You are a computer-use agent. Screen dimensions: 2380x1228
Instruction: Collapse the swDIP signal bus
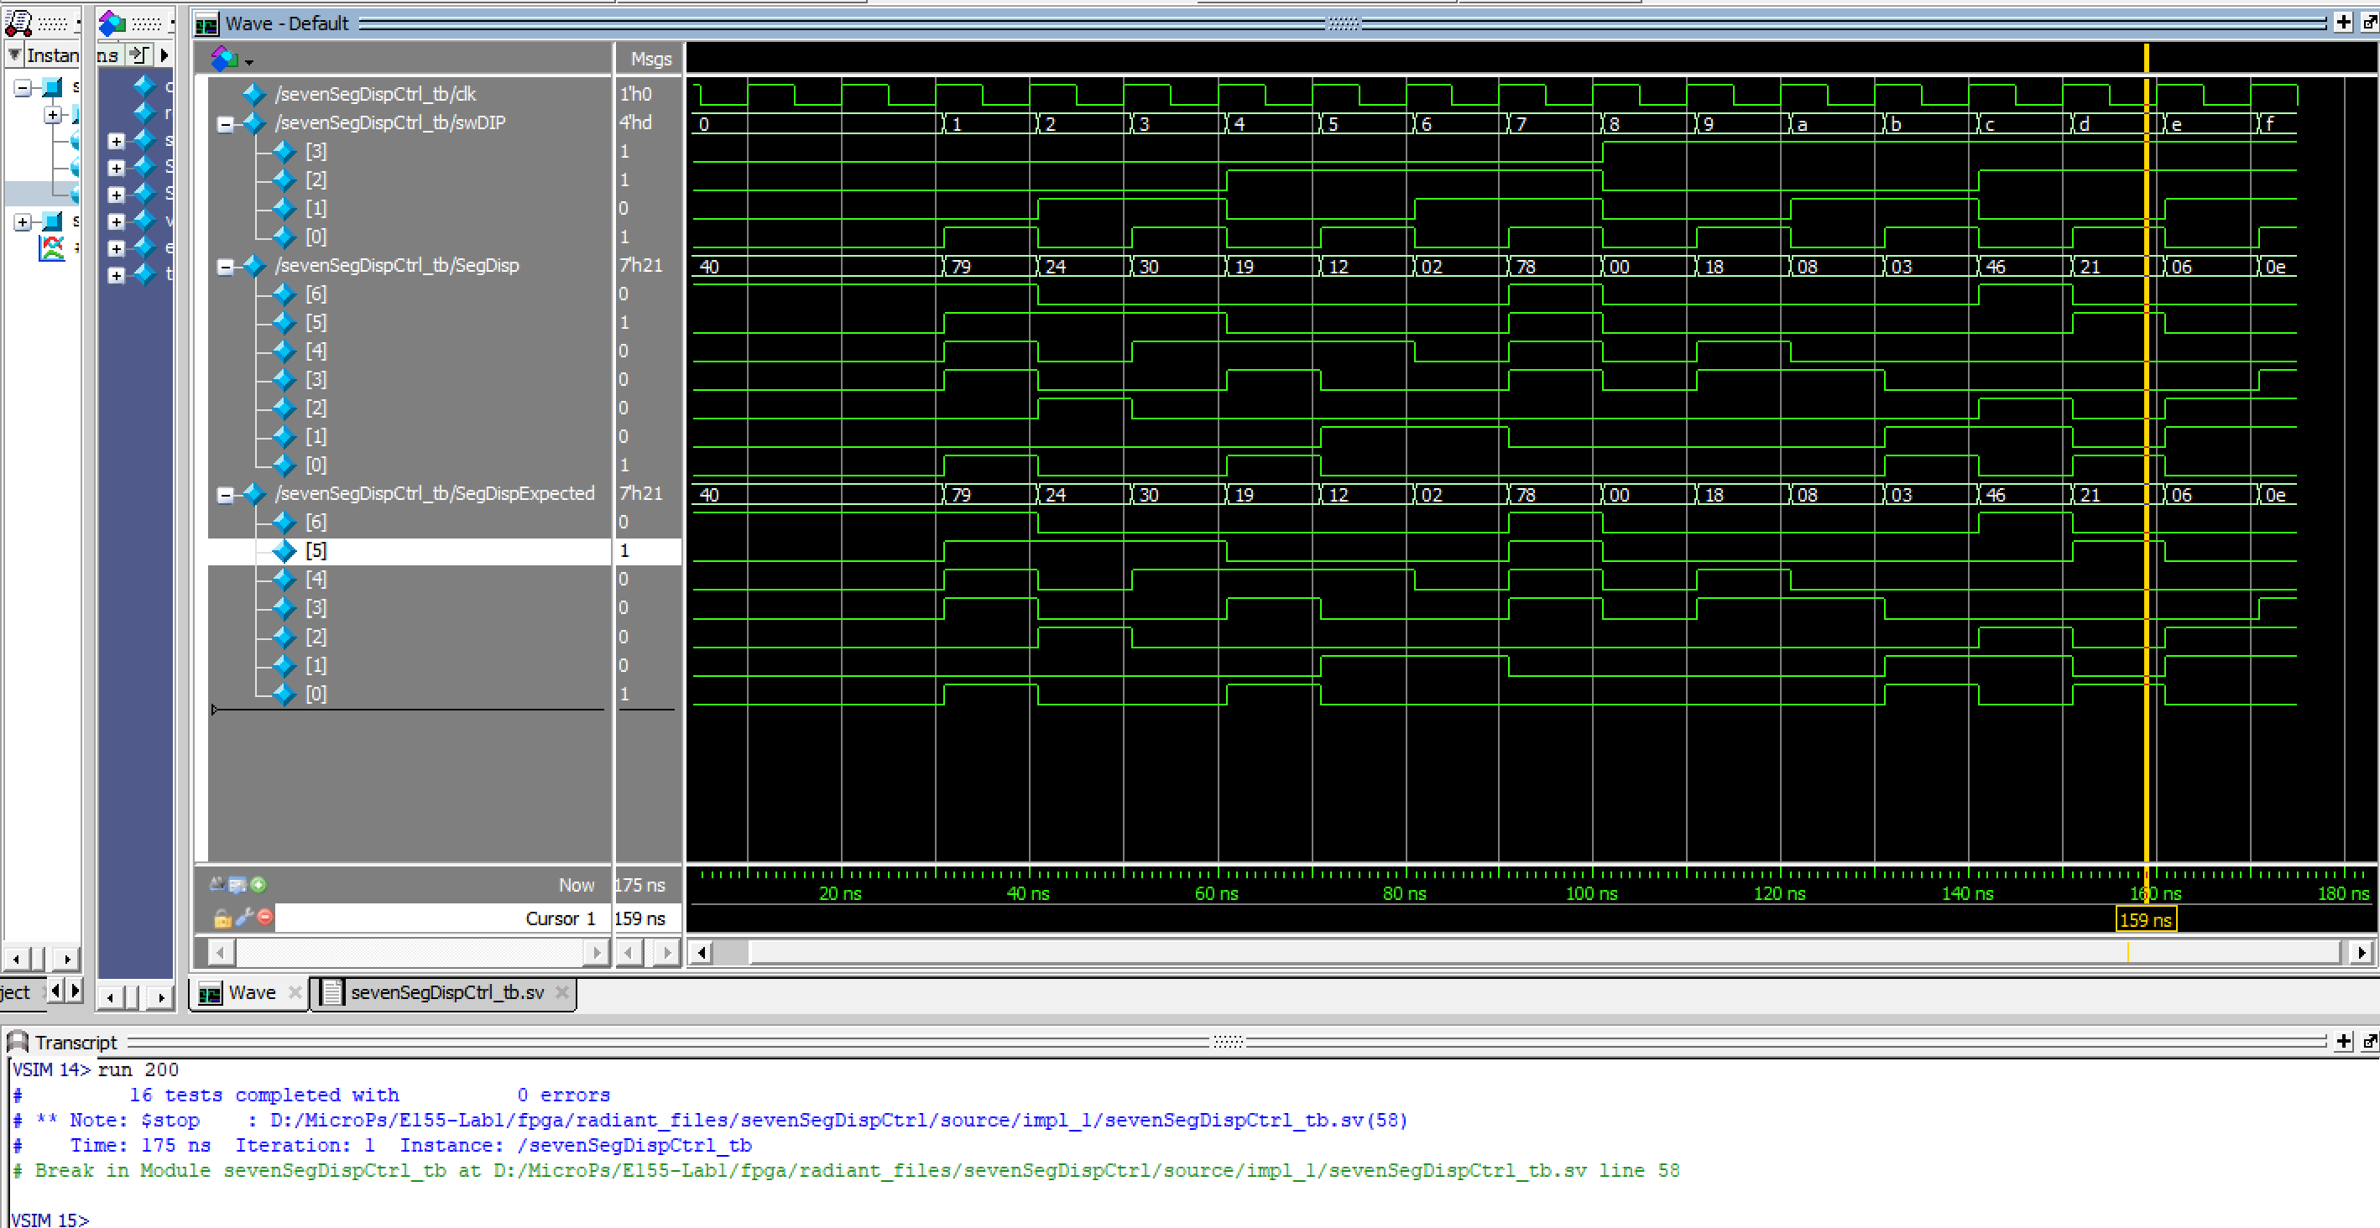click(x=225, y=124)
